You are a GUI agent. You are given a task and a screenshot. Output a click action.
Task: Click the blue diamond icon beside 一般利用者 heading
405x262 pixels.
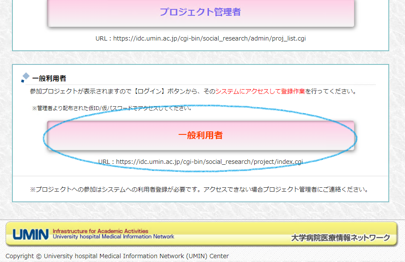(x=25, y=77)
